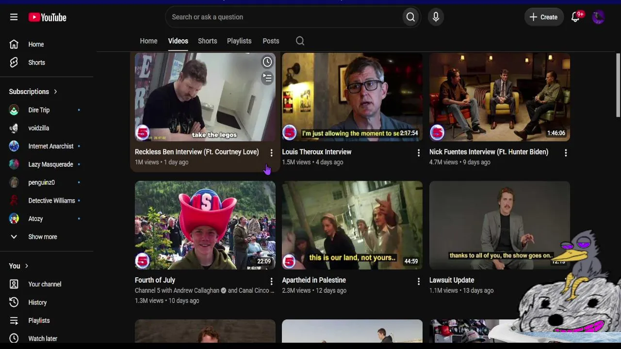Click the search input field

click(283, 17)
